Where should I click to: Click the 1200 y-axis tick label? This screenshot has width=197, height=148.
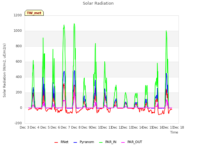[18, 15]
